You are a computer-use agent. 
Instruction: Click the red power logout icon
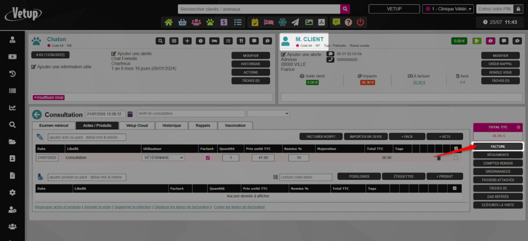point(360,22)
